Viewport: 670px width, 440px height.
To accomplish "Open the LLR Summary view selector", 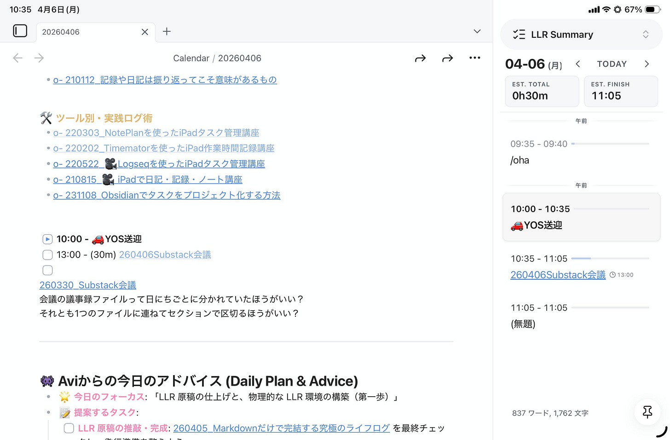I will tap(646, 34).
